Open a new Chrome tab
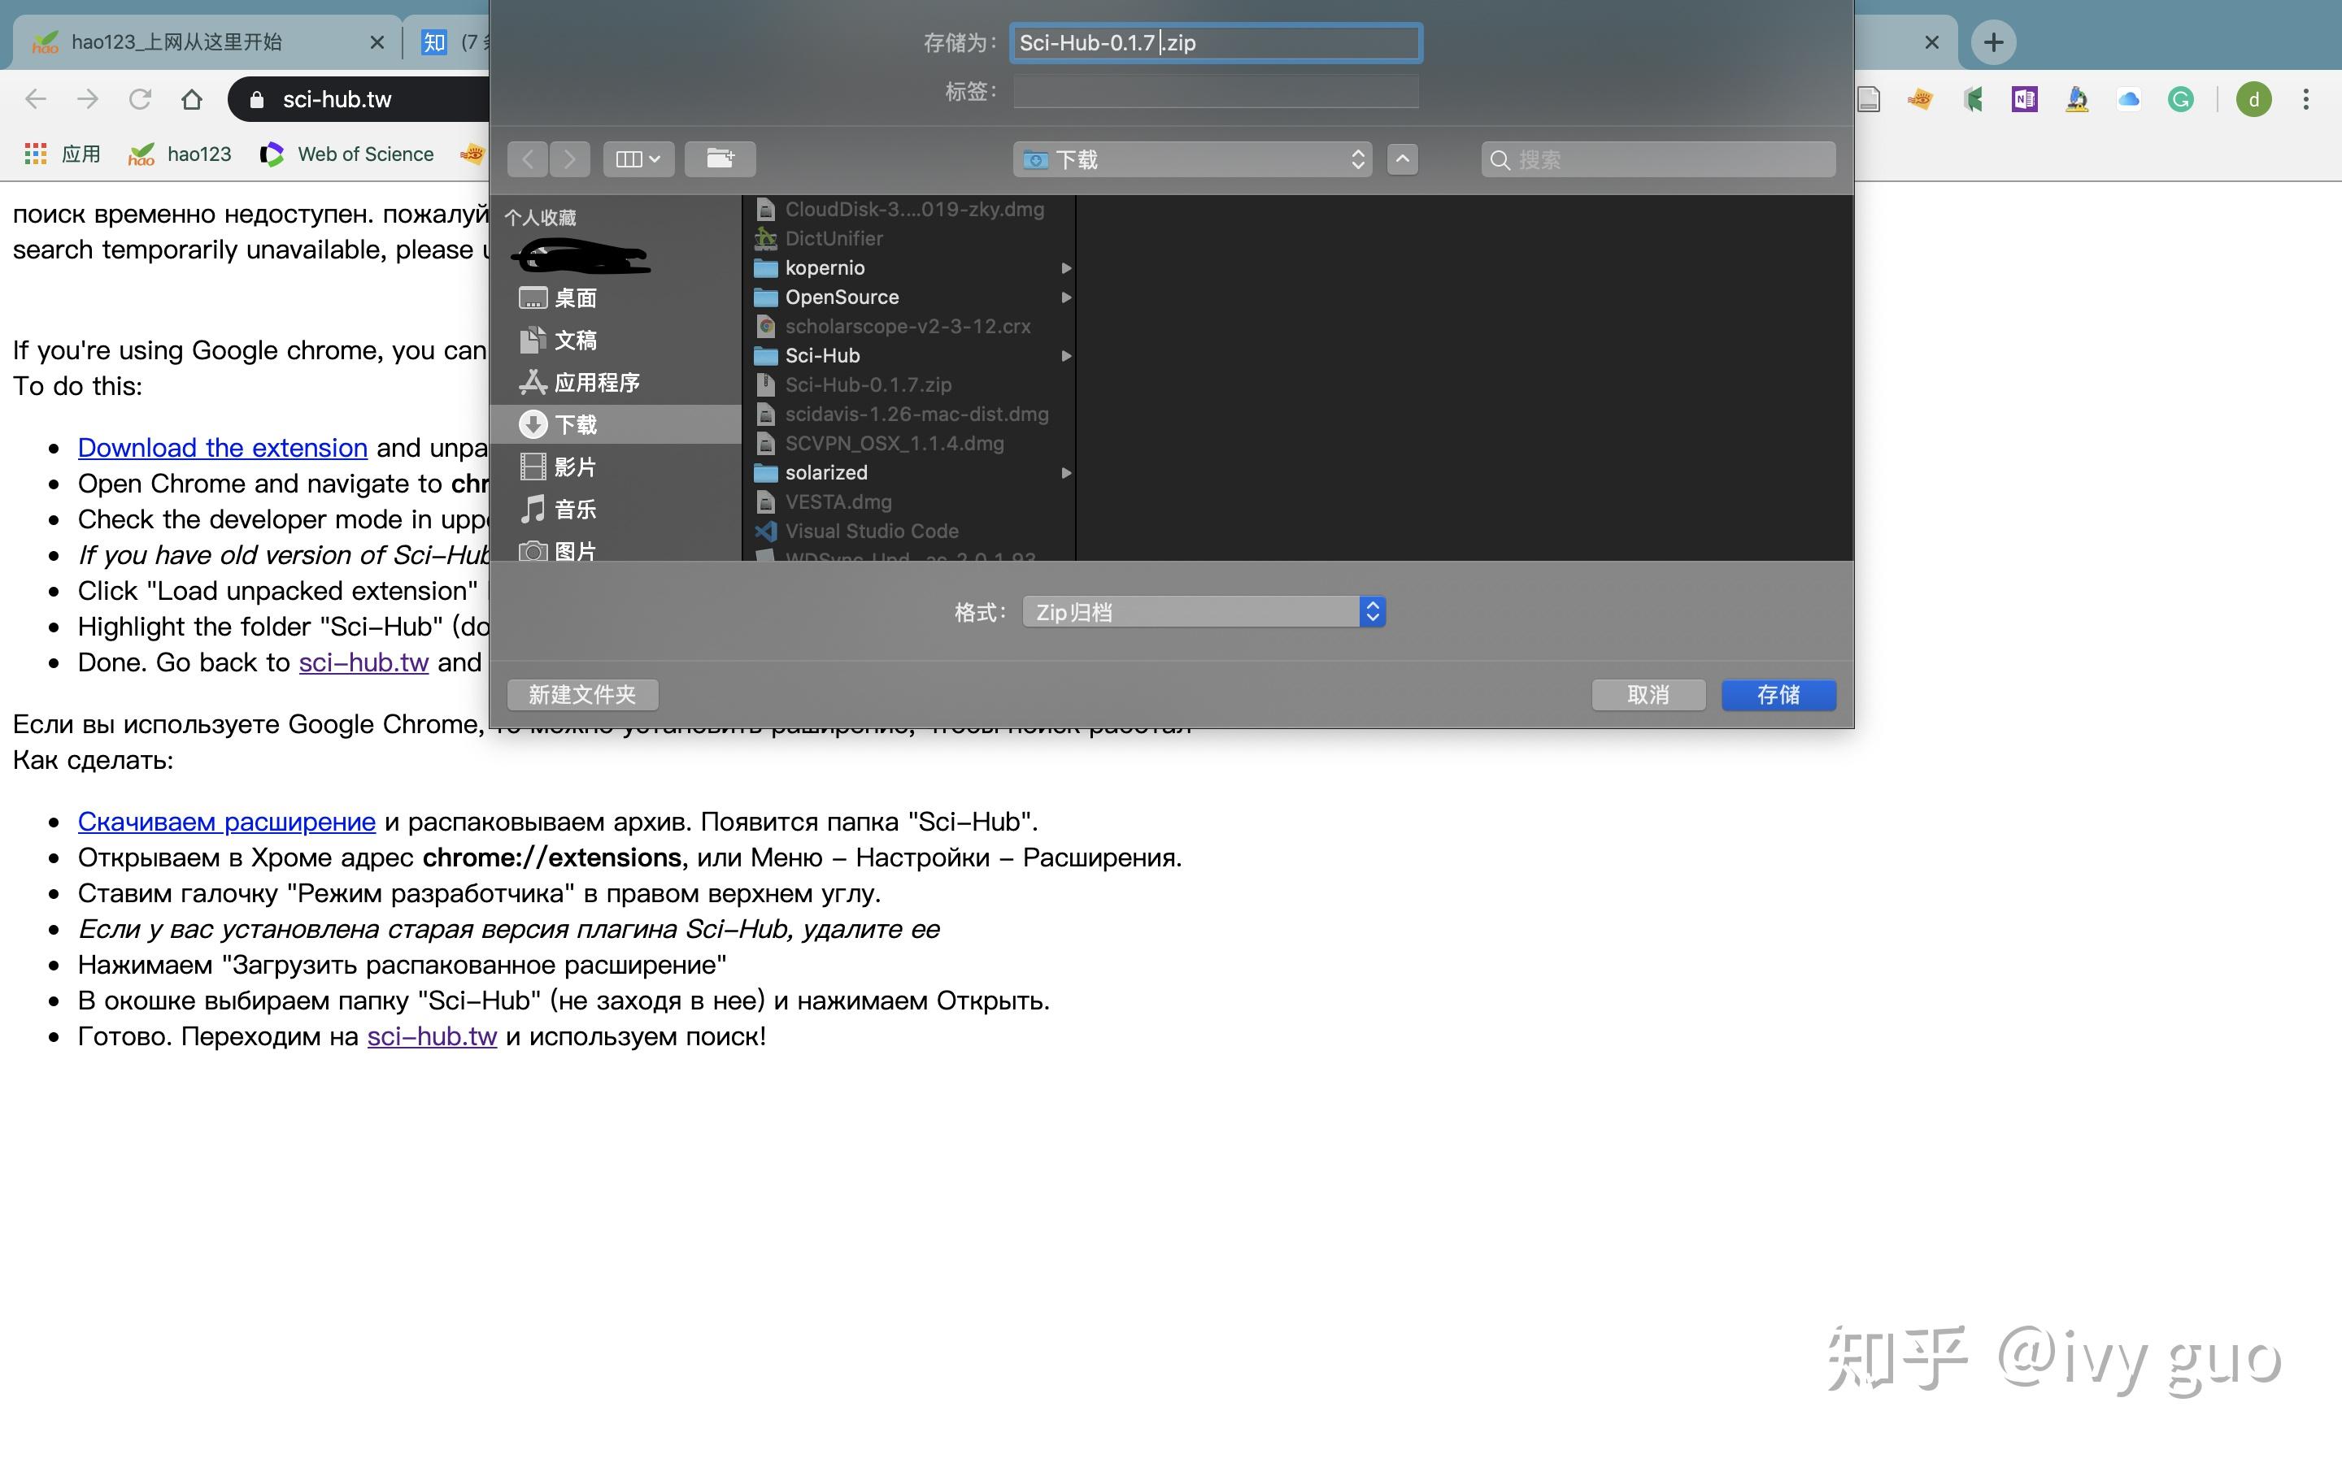Image resolution: width=2342 pixels, height=1463 pixels. [1994, 42]
